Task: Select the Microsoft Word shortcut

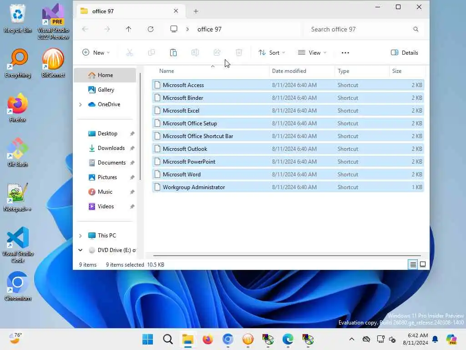Action: point(288,175)
